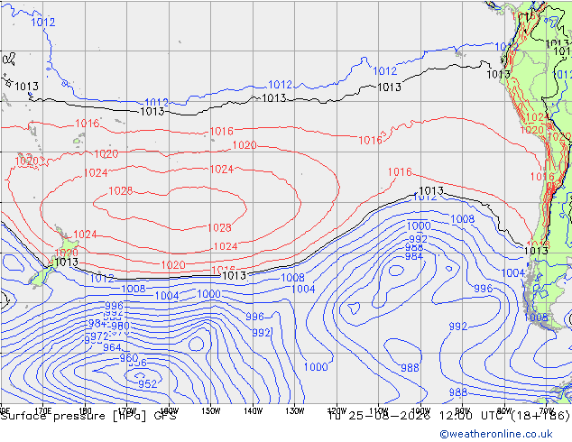Click the western 1028 high-pressure label

coord(121,190)
